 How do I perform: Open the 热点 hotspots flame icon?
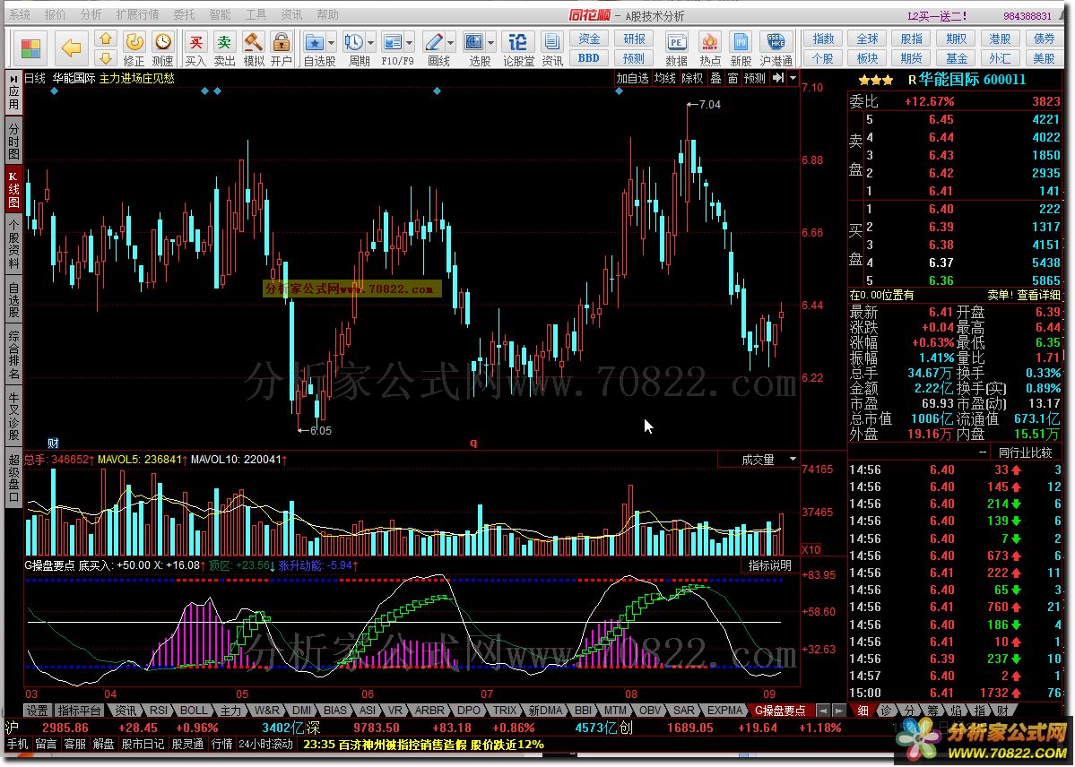click(709, 49)
